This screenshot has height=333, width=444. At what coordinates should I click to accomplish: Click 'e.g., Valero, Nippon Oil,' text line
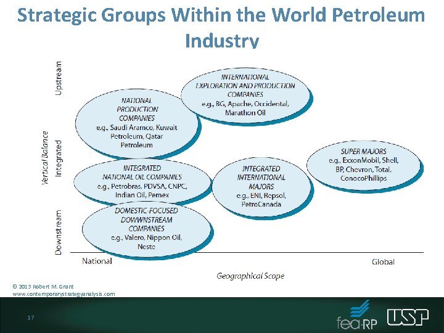pyautogui.click(x=146, y=237)
